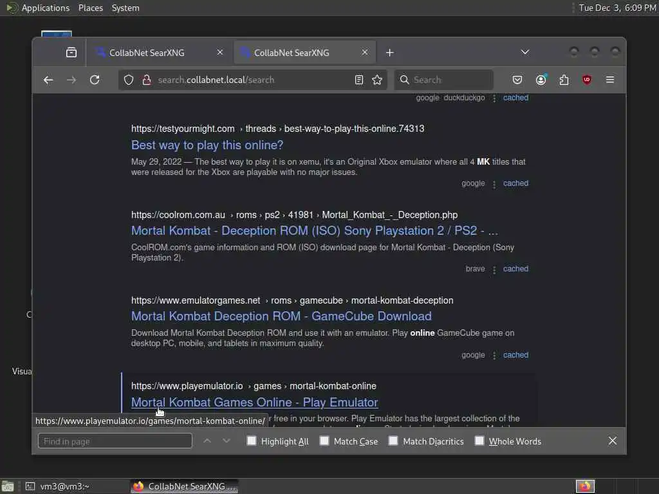
Task: Expand options dots beside google duckduckgo
Action: [494, 98]
